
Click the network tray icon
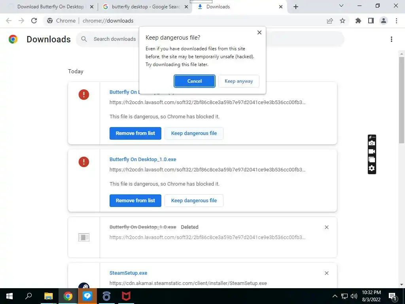tap(344, 296)
